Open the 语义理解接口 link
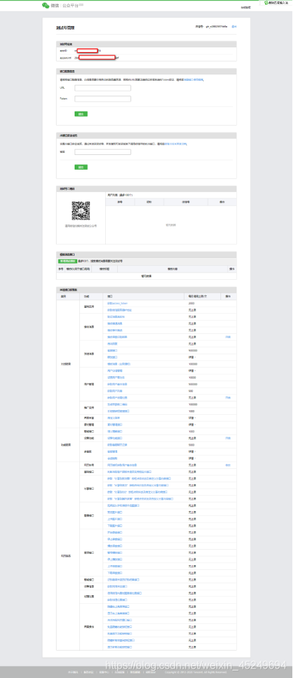The height and width of the screenshot is (678, 293). click(115, 432)
